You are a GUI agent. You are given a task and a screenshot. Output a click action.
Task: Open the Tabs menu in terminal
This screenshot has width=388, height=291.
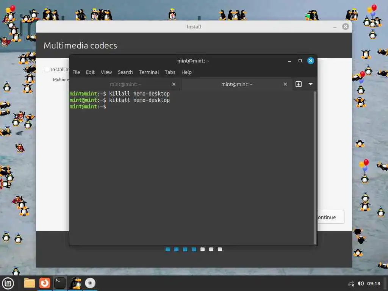point(170,72)
